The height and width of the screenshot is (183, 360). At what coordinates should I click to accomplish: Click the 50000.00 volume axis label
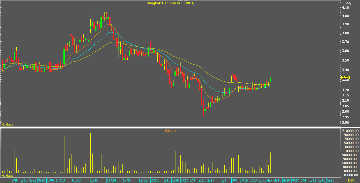(x=349, y=163)
